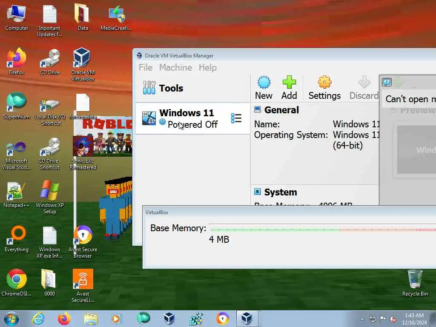
Task: Launch Supermium browser from desktop
Action: (17, 106)
